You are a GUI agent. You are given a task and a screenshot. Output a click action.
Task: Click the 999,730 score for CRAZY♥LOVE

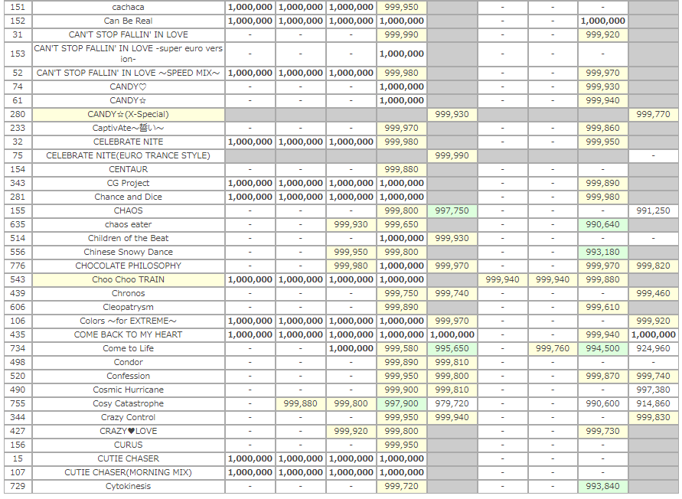tap(602, 431)
